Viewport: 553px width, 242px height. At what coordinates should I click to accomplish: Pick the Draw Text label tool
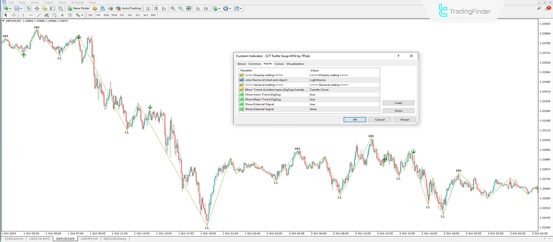tap(62, 15)
